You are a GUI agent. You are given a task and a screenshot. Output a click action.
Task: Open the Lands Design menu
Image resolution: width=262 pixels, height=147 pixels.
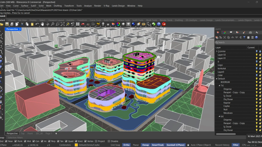118,6
